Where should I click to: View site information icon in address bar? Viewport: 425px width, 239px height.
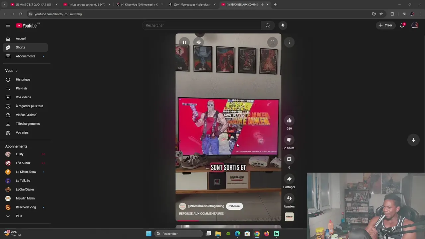click(30, 14)
